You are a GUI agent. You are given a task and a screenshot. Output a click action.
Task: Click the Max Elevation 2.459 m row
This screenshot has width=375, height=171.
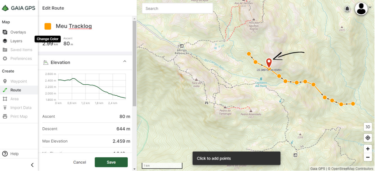coord(86,141)
